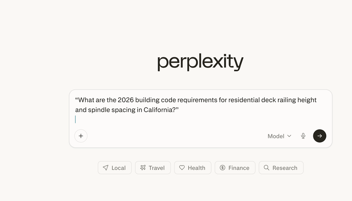Pick the Research topic label
The height and width of the screenshot is (201, 352).
tap(285, 168)
